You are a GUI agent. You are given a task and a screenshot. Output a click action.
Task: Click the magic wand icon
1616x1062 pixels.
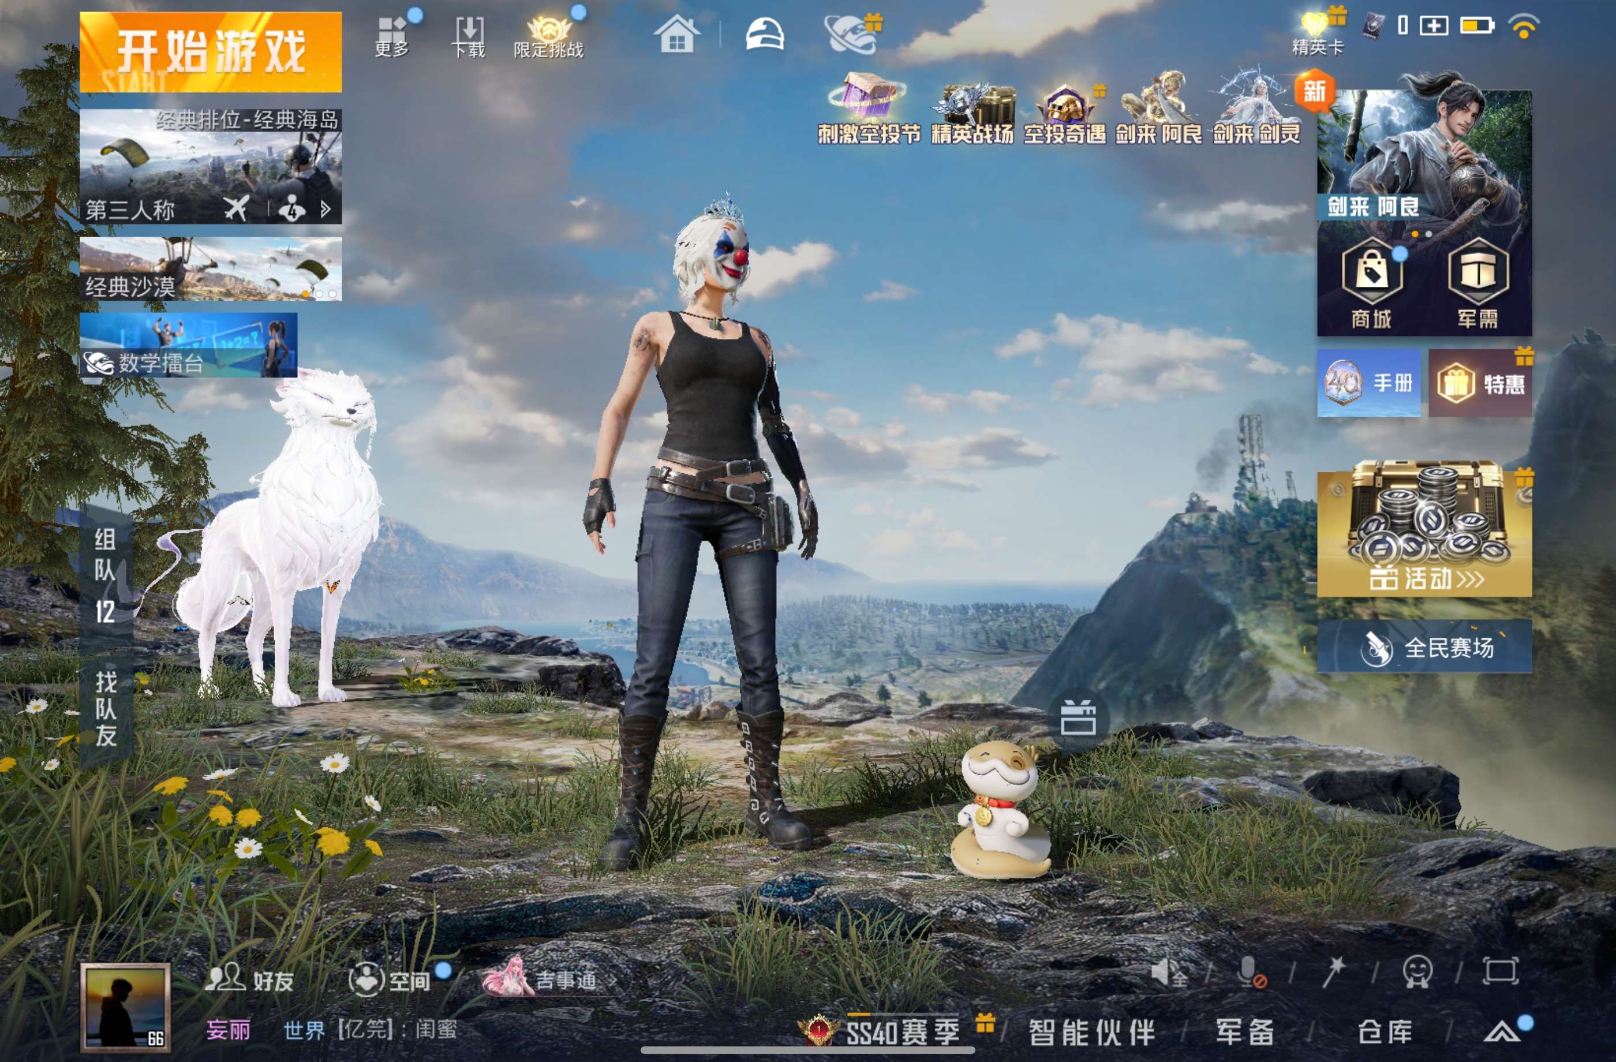1334,973
